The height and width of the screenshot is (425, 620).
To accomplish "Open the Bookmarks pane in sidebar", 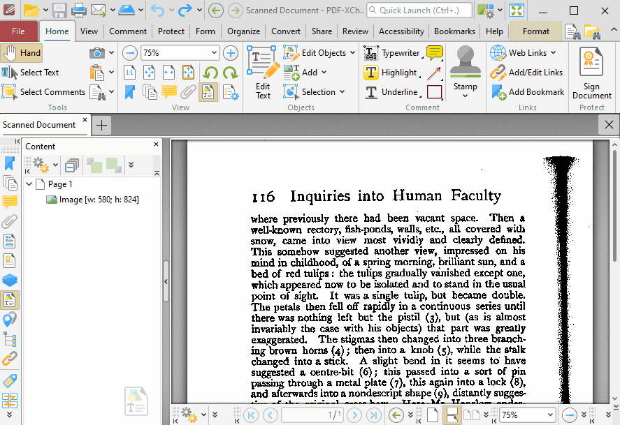I will pos(10,163).
